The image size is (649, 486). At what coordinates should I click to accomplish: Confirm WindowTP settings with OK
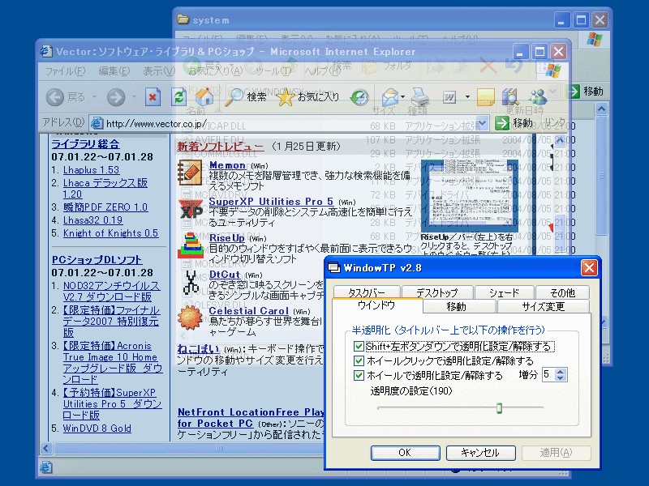point(405,453)
